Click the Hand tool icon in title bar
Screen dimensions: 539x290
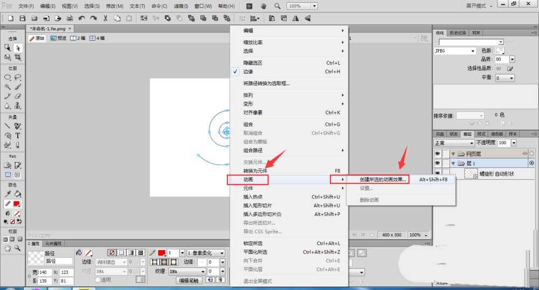coord(264,6)
